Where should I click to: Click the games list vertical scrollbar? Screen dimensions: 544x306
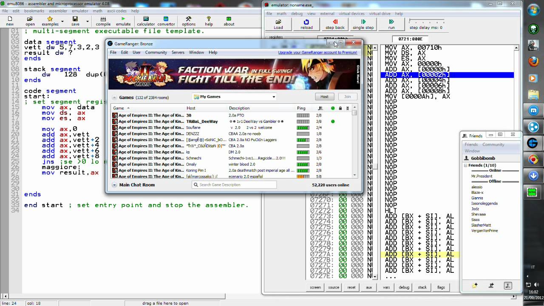(x=355, y=142)
